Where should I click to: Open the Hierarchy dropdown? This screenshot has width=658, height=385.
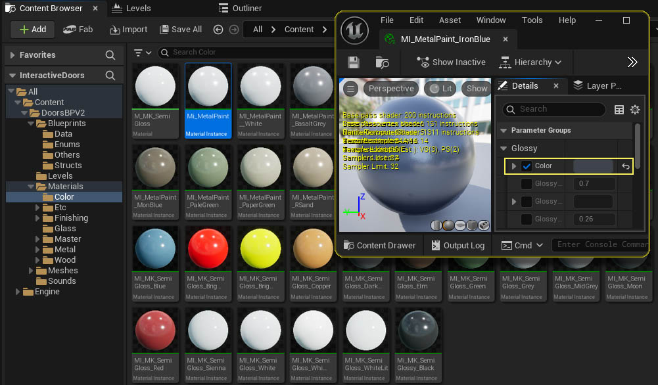530,62
